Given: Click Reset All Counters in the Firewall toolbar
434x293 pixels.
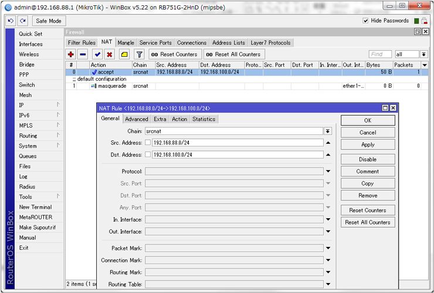Looking at the screenshot, I should [234, 54].
